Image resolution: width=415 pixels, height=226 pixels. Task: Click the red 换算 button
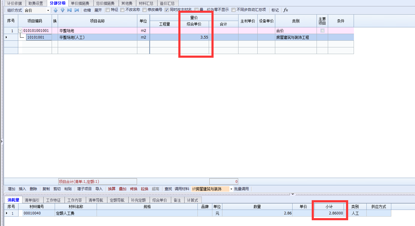(x=112, y=189)
